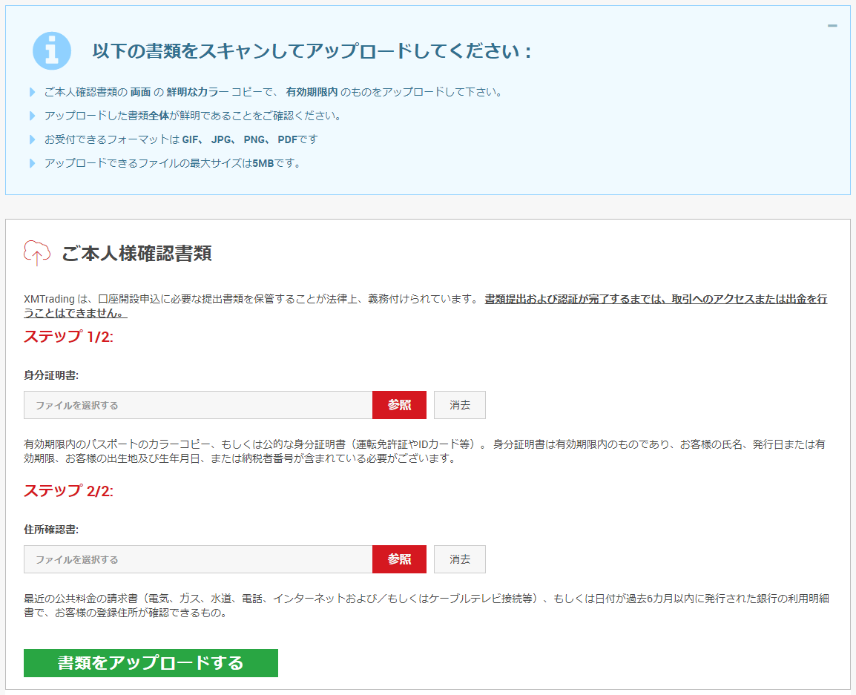Submit with the green 書類をアップロードする button
This screenshot has width=856, height=695.
coord(151,663)
